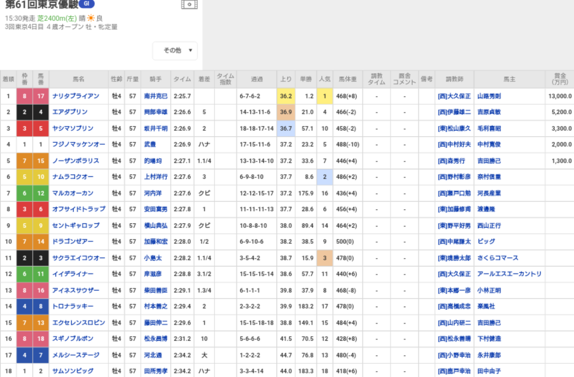
Task: Click the 着順 column header
Action: click(8, 79)
